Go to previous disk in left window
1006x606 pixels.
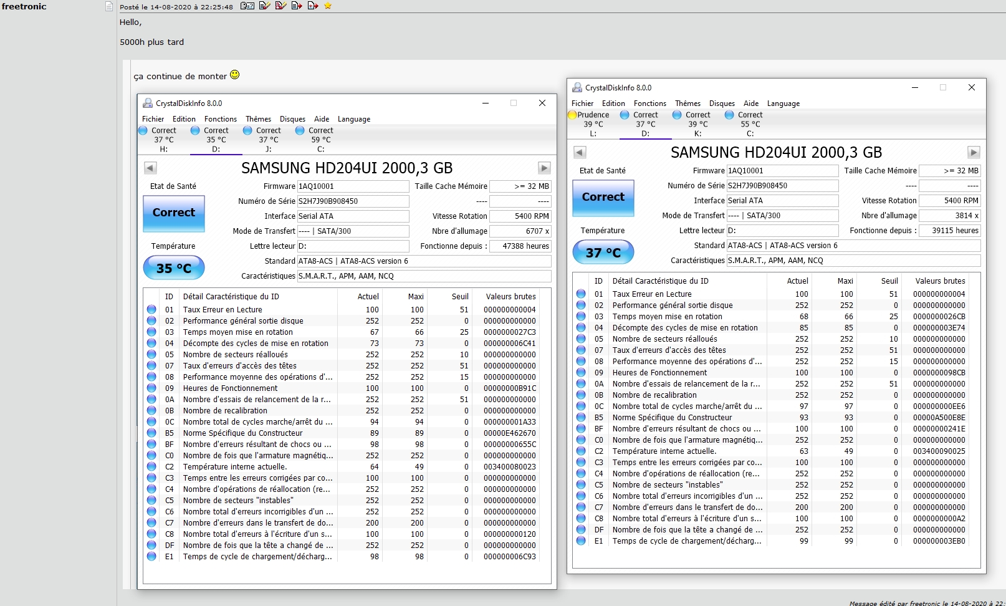[x=150, y=168]
